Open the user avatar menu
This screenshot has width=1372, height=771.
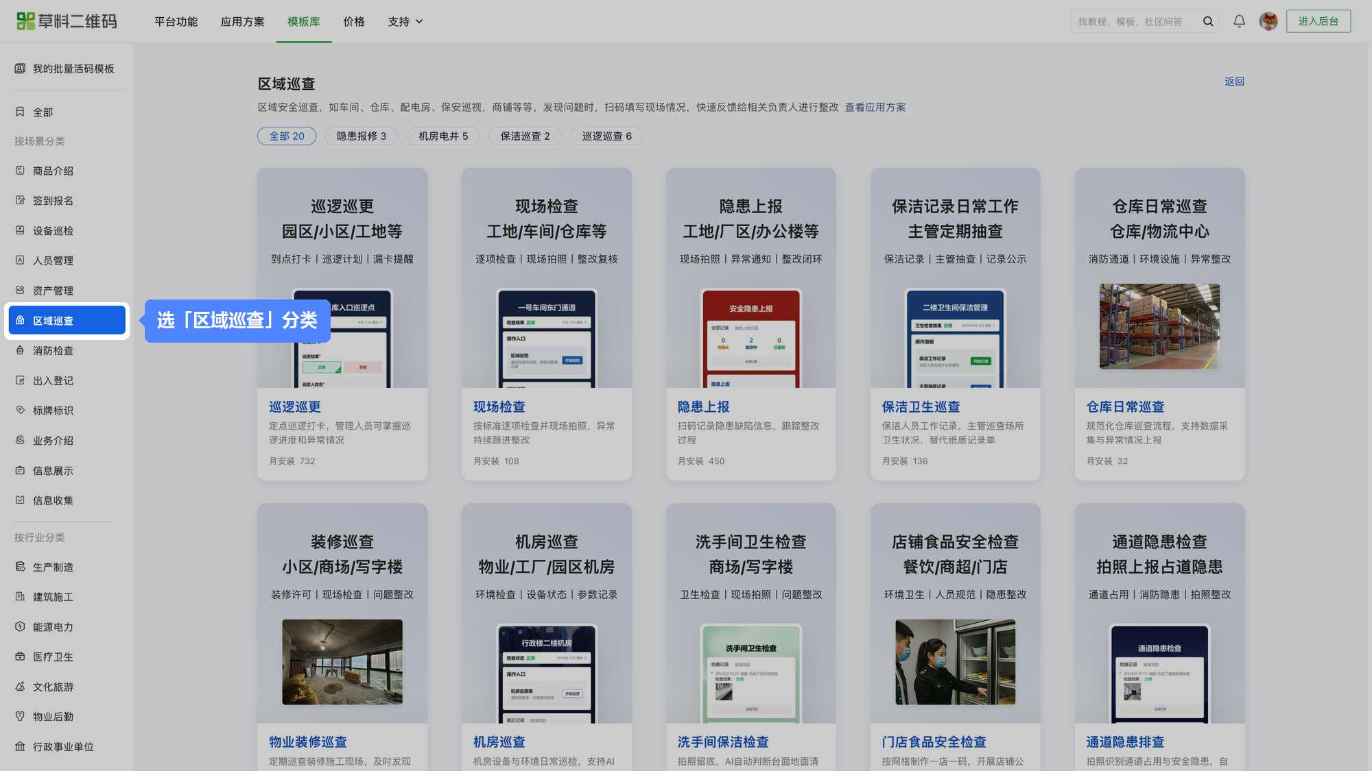pyautogui.click(x=1268, y=21)
